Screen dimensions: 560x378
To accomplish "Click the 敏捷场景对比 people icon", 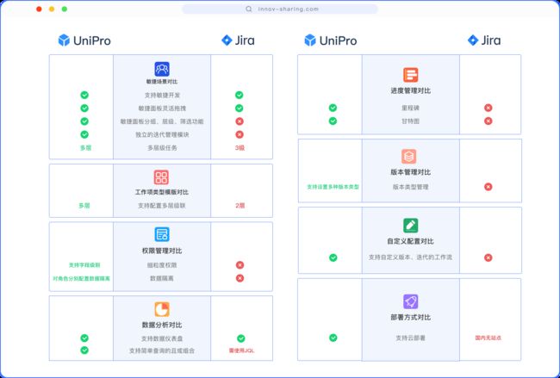I will [162, 69].
